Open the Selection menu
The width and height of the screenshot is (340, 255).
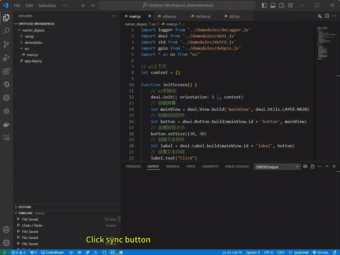point(47,5)
